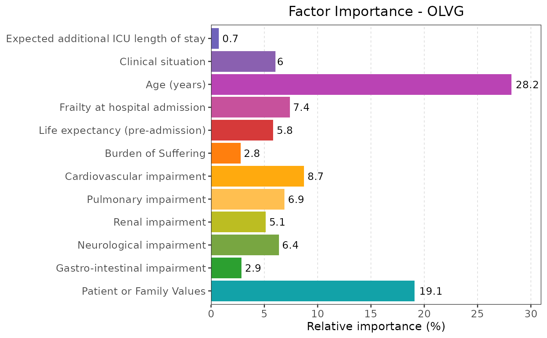Click the 0.7 value label
Screen dimensions: 547x338
(x=230, y=39)
